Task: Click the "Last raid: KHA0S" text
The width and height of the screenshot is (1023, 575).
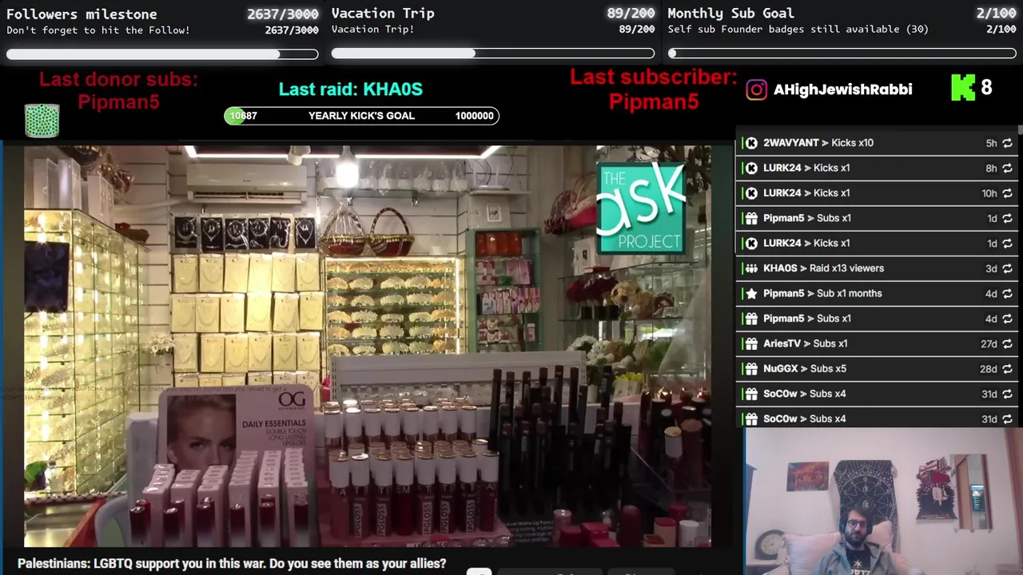Action: (x=350, y=89)
